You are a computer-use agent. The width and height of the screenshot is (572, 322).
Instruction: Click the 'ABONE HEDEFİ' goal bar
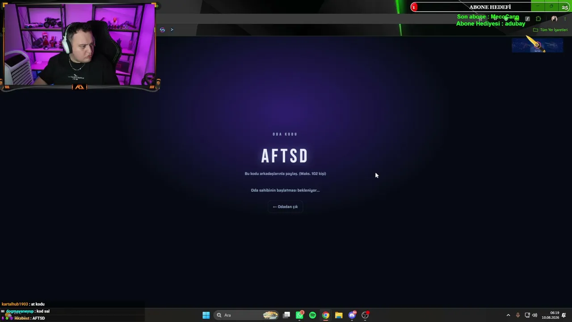(x=490, y=7)
